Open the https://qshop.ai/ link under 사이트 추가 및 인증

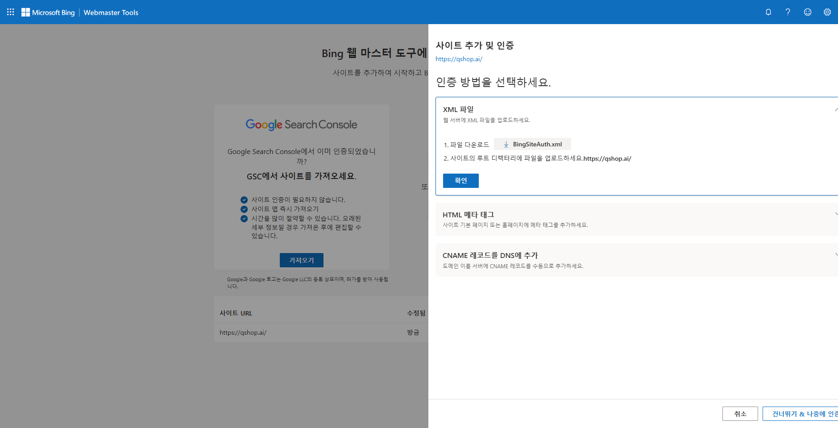459,58
